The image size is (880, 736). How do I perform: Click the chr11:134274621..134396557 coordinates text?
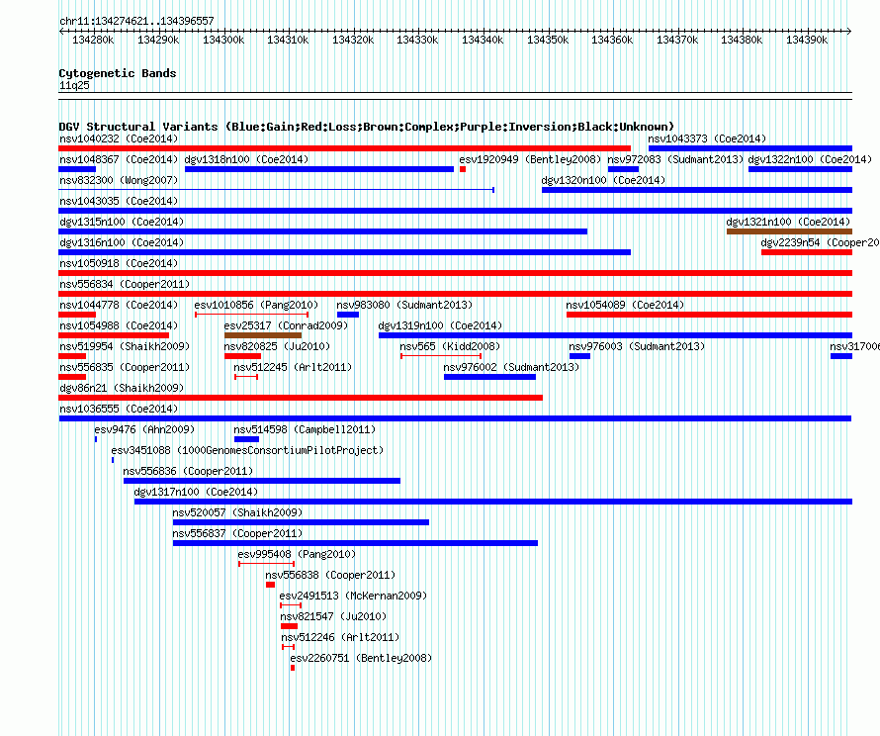tap(136, 21)
